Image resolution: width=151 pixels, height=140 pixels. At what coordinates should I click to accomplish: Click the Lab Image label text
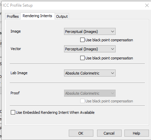tap(19, 73)
